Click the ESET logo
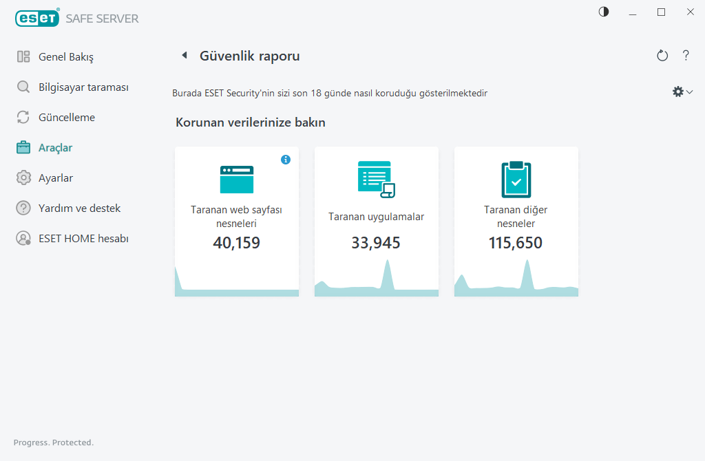The image size is (705, 461). pos(37,18)
